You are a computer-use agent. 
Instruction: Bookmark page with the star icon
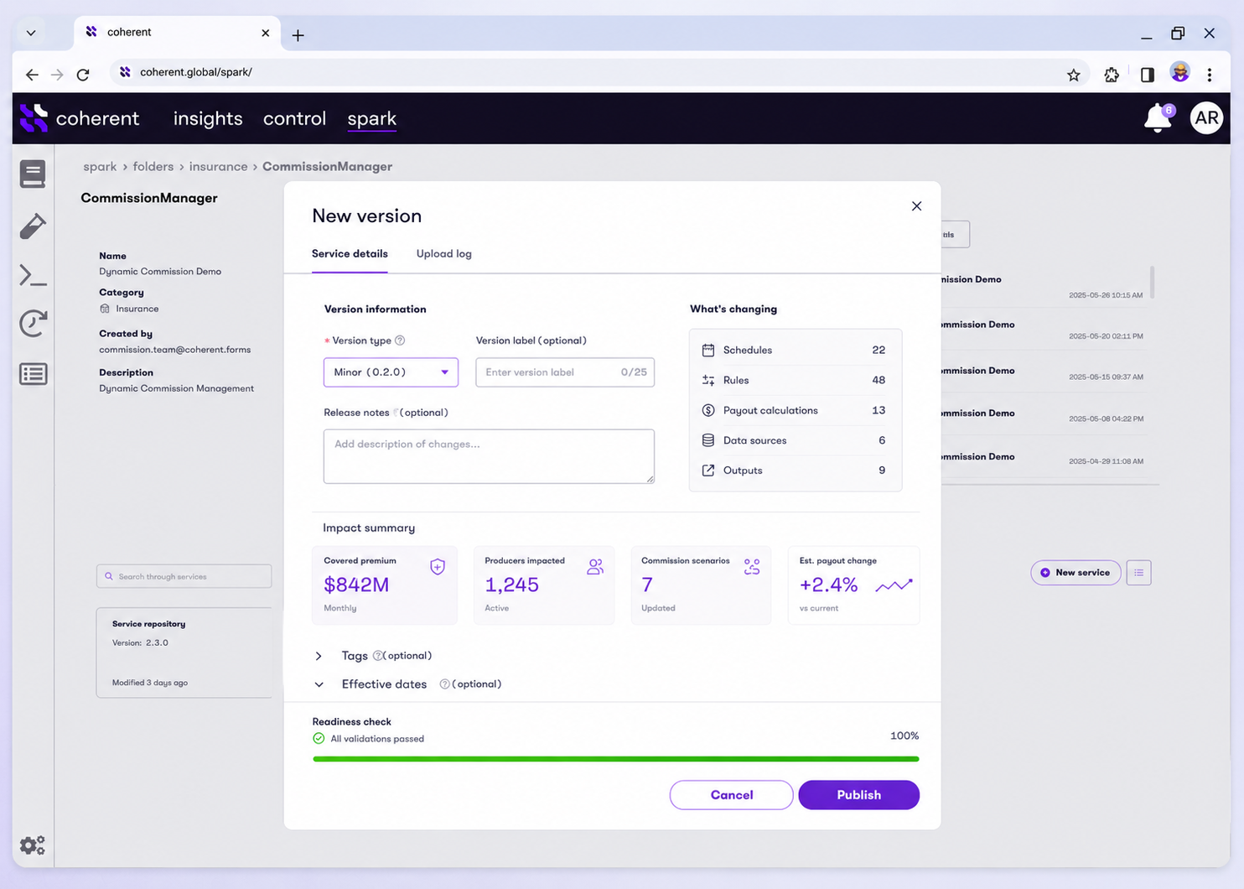click(x=1074, y=75)
